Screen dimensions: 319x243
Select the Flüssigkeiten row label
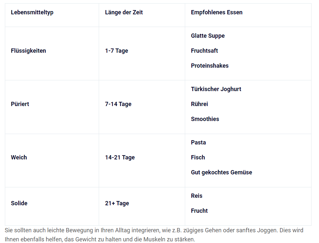coord(29,51)
